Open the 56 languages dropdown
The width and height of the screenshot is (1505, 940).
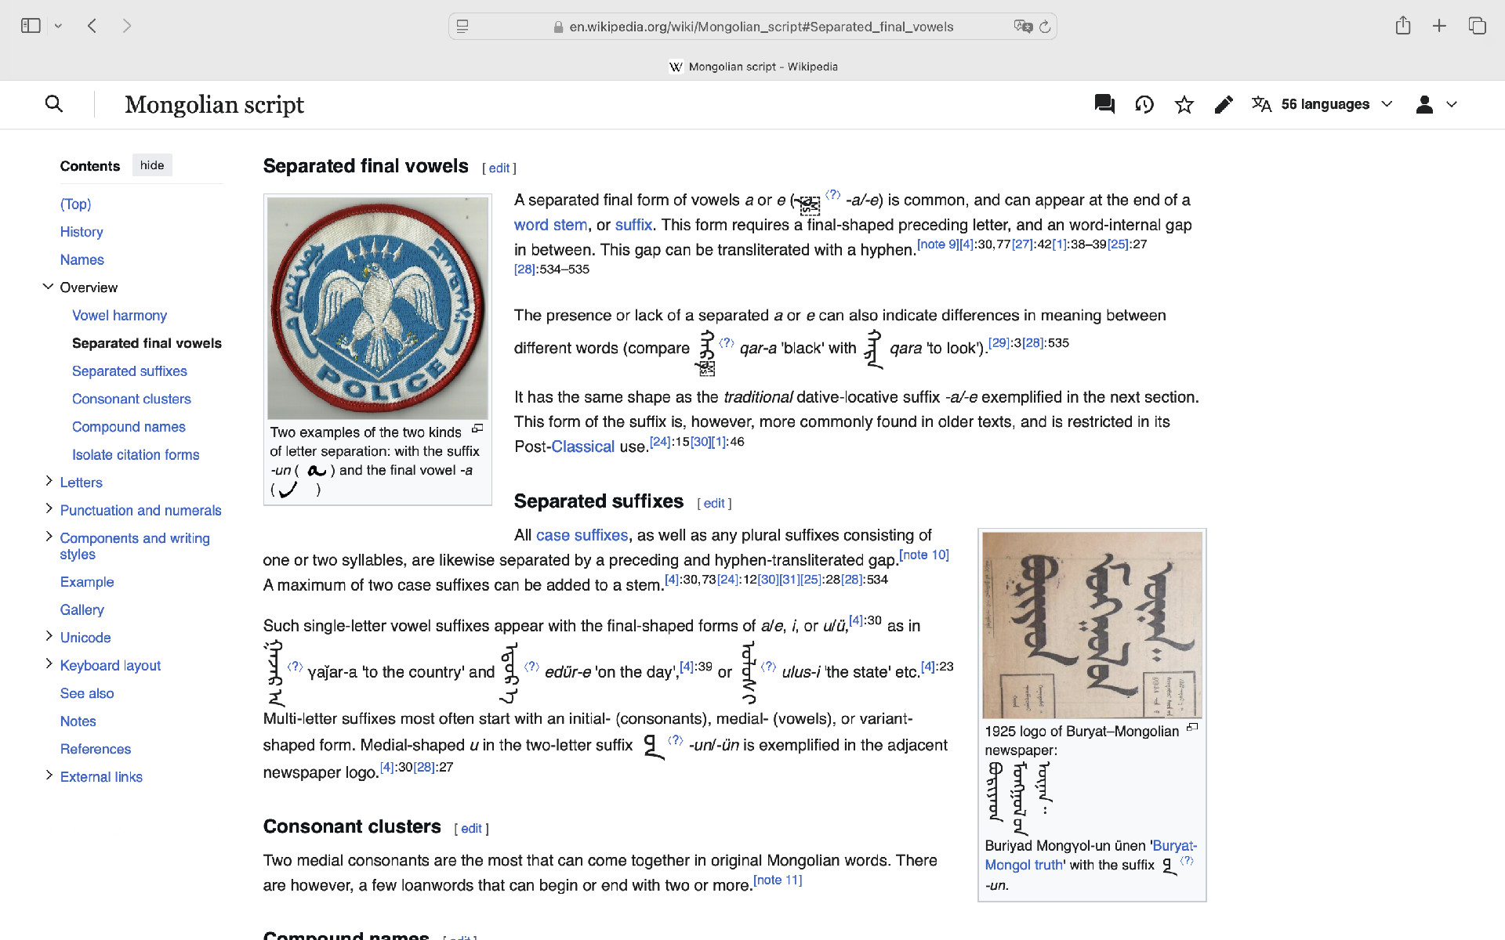pos(1322,104)
